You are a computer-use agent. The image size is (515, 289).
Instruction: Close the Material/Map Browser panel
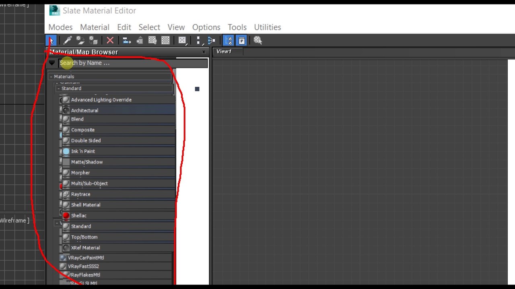204,52
